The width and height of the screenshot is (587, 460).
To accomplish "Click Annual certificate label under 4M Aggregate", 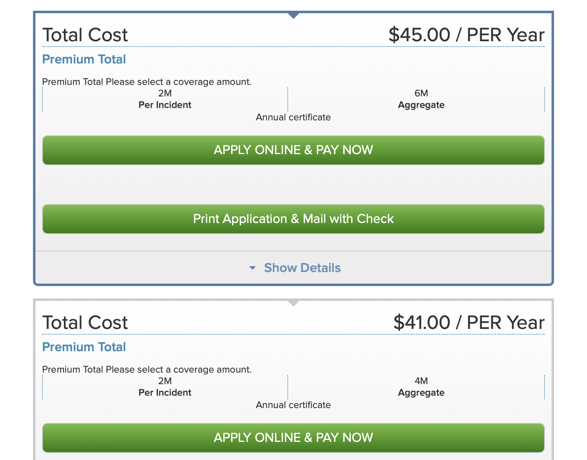I will point(293,405).
